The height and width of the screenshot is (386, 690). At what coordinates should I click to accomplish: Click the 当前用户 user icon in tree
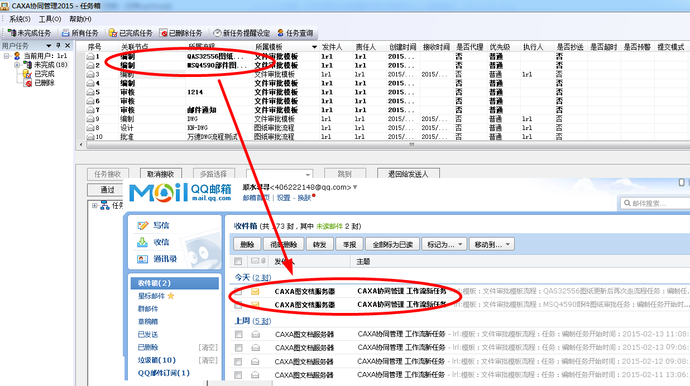click(17, 56)
